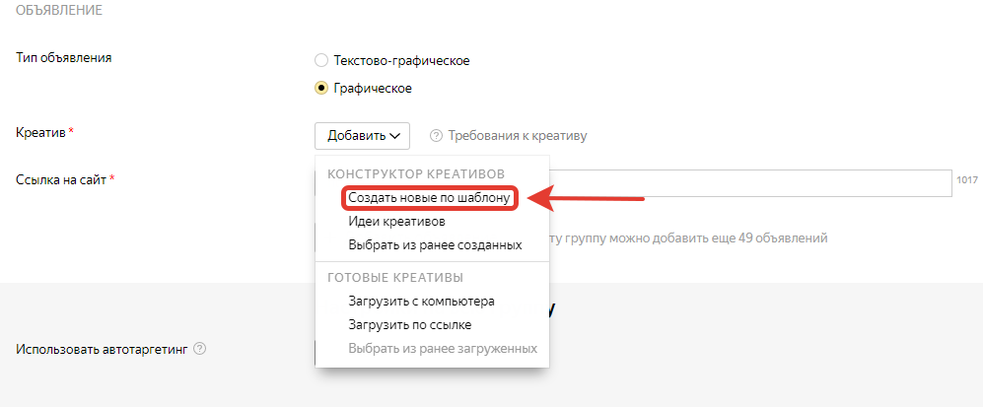Click help icon near Требования к креативу
Viewport: 983px width, 407px height.
pos(437,136)
